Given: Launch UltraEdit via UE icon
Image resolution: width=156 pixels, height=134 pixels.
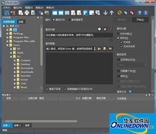Looking at the screenshot, I should [x=119, y=13].
